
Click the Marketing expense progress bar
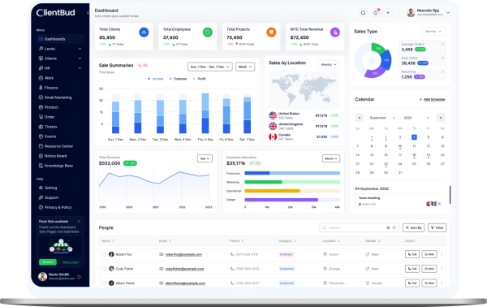point(292,182)
